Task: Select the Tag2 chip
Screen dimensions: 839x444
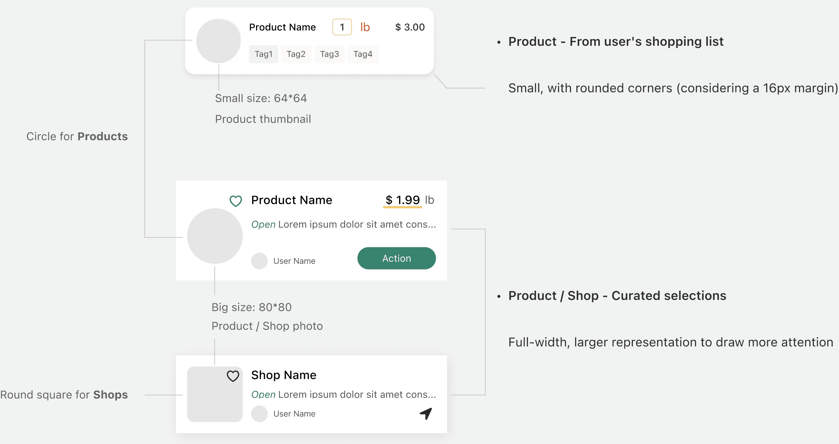Action: (296, 54)
